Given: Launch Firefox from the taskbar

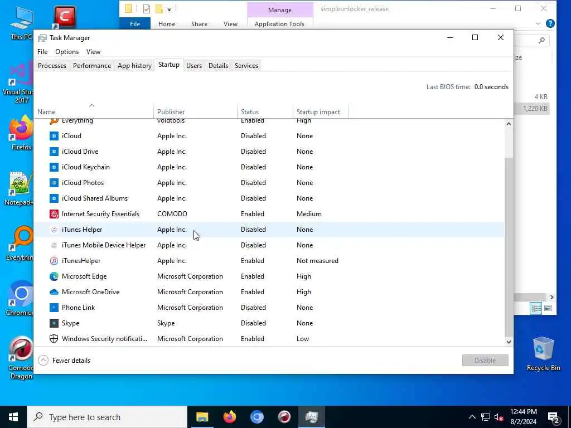Looking at the screenshot, I should point(229,417).
